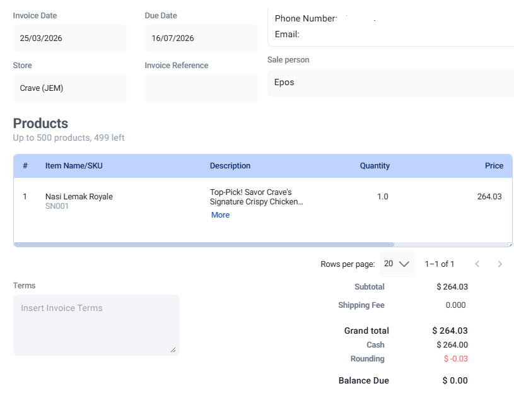
Task: Click the # column header
Action: tap(25, 166)
